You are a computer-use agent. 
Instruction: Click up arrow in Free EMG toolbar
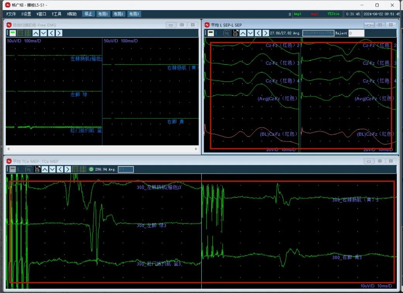coord(36,33)
